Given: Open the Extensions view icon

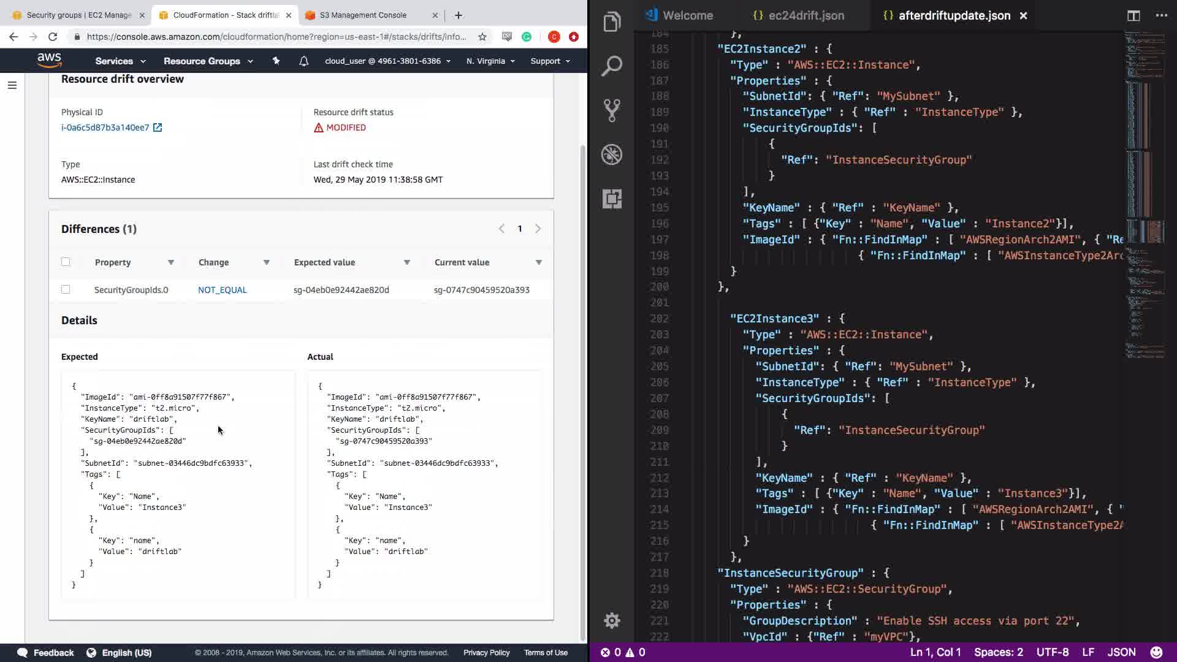Looking at the screenshot, I should pyautogui.click(x=612, y=199).
